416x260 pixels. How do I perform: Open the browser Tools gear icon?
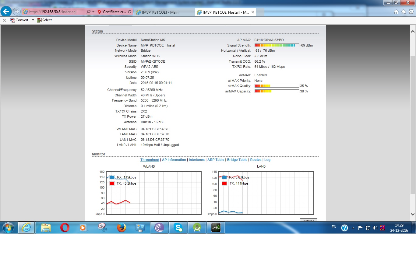pos(411,12)
